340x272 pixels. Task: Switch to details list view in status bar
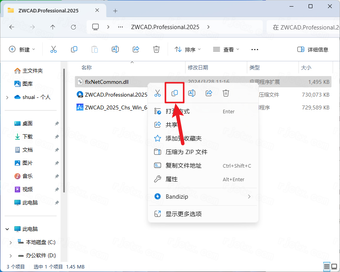[327, 267]
